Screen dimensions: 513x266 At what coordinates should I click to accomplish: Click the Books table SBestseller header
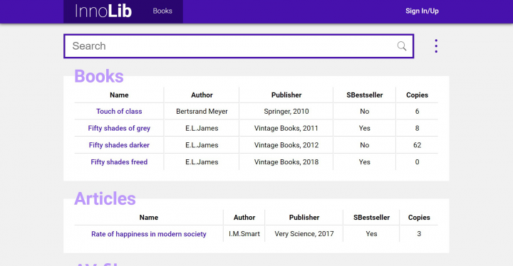click(365, 95)
